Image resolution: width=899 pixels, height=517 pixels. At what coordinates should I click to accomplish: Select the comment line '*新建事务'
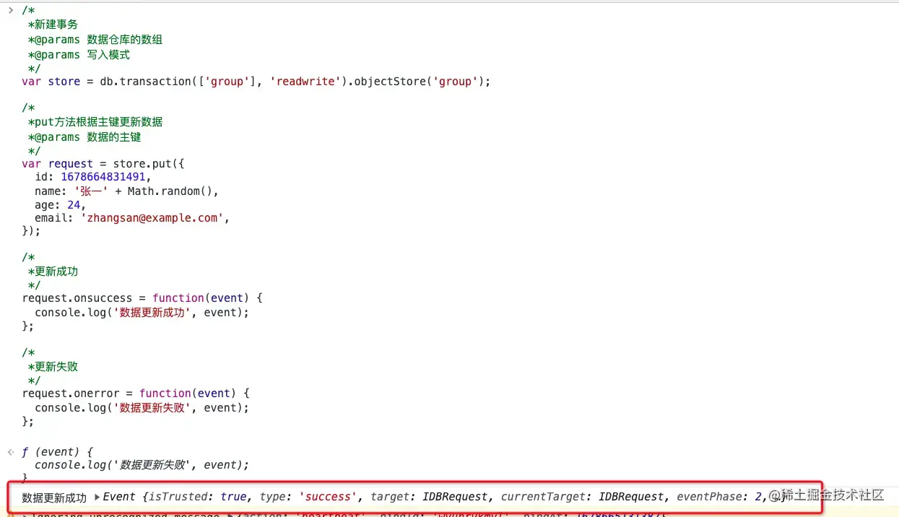tap(53, 25)
